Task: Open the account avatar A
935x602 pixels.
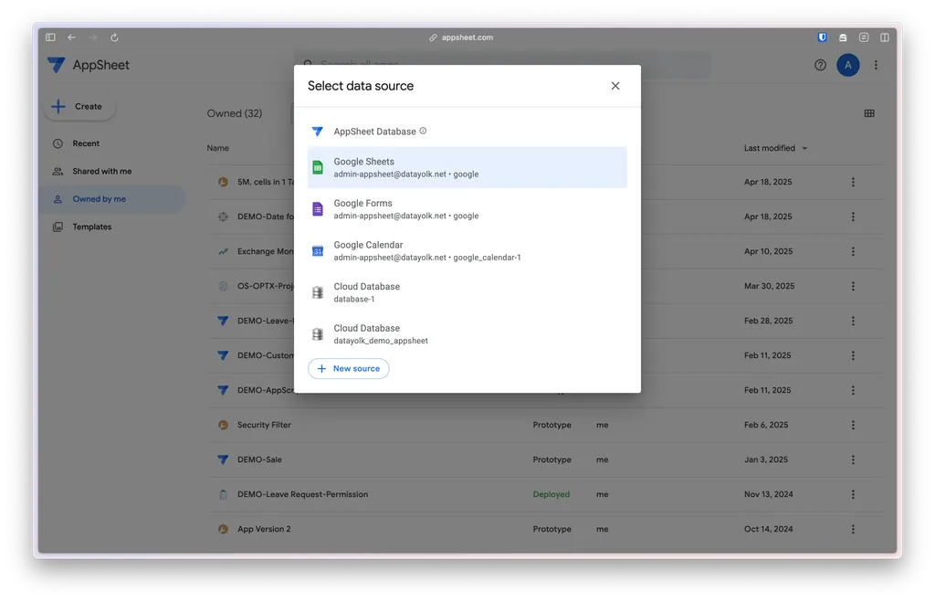Action: click(x=848, y=65)
